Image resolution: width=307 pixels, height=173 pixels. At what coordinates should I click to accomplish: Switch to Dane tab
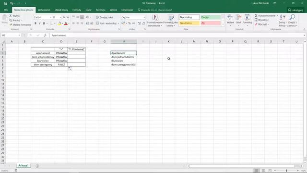pyautogui.click(x=88, y=10)
